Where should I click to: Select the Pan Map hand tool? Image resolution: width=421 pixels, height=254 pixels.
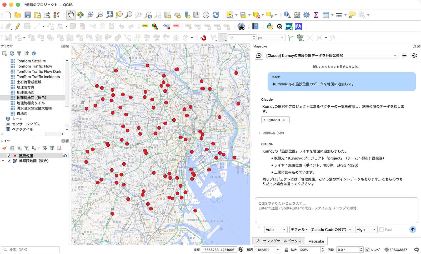[x=71, y=15]
